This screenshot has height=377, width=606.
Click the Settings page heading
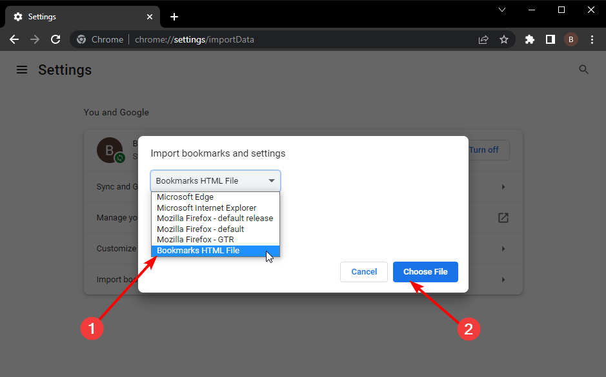coord(65,70)
